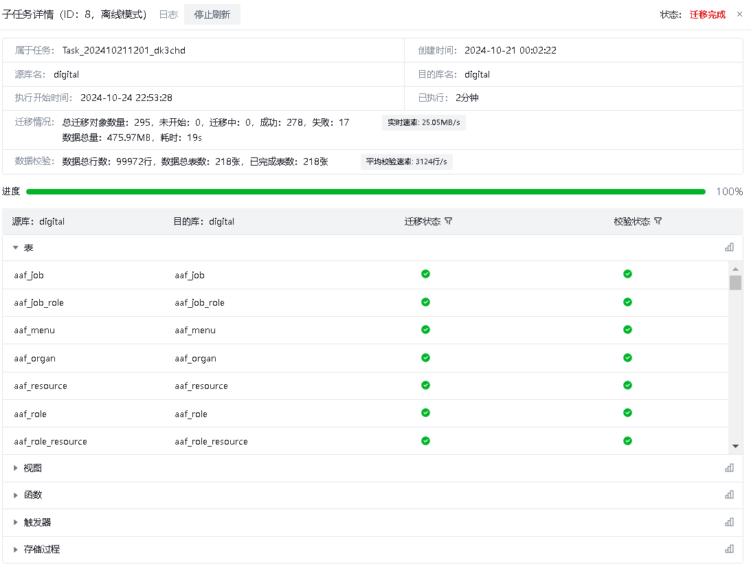751x569 pixels.
Task: Click the 迁移完成 status text
Action: click(x=708, y=15)
